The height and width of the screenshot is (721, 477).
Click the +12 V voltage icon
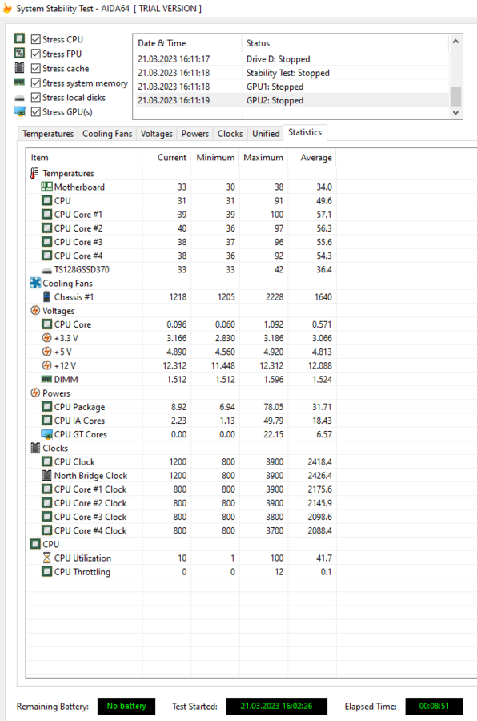point(46,365)
